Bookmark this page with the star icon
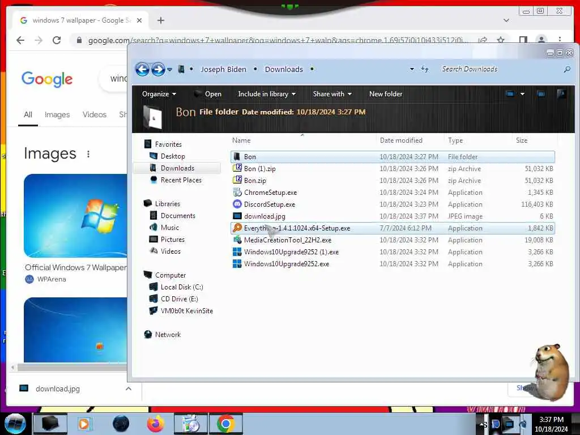580x435 pixels. coord(501,40)
